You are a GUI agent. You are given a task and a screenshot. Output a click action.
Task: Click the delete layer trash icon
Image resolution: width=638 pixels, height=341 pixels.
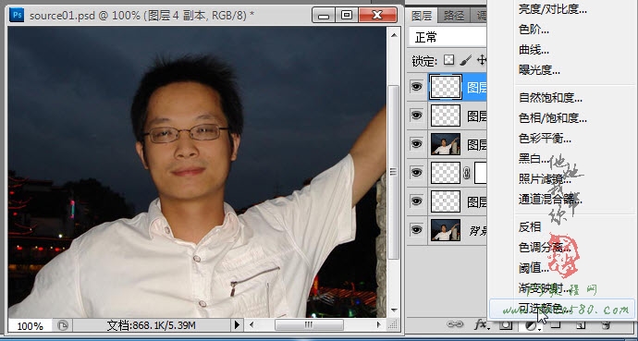pos(606,324)
